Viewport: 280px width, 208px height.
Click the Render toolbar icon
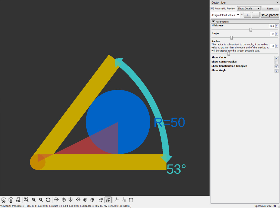click(x=11, y=200)
